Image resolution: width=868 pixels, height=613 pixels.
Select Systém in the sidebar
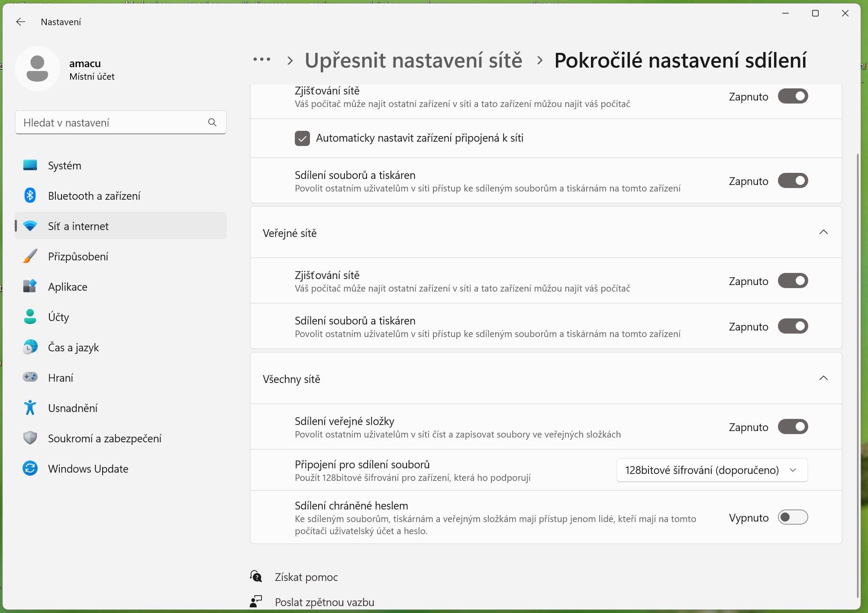point(65,165)
